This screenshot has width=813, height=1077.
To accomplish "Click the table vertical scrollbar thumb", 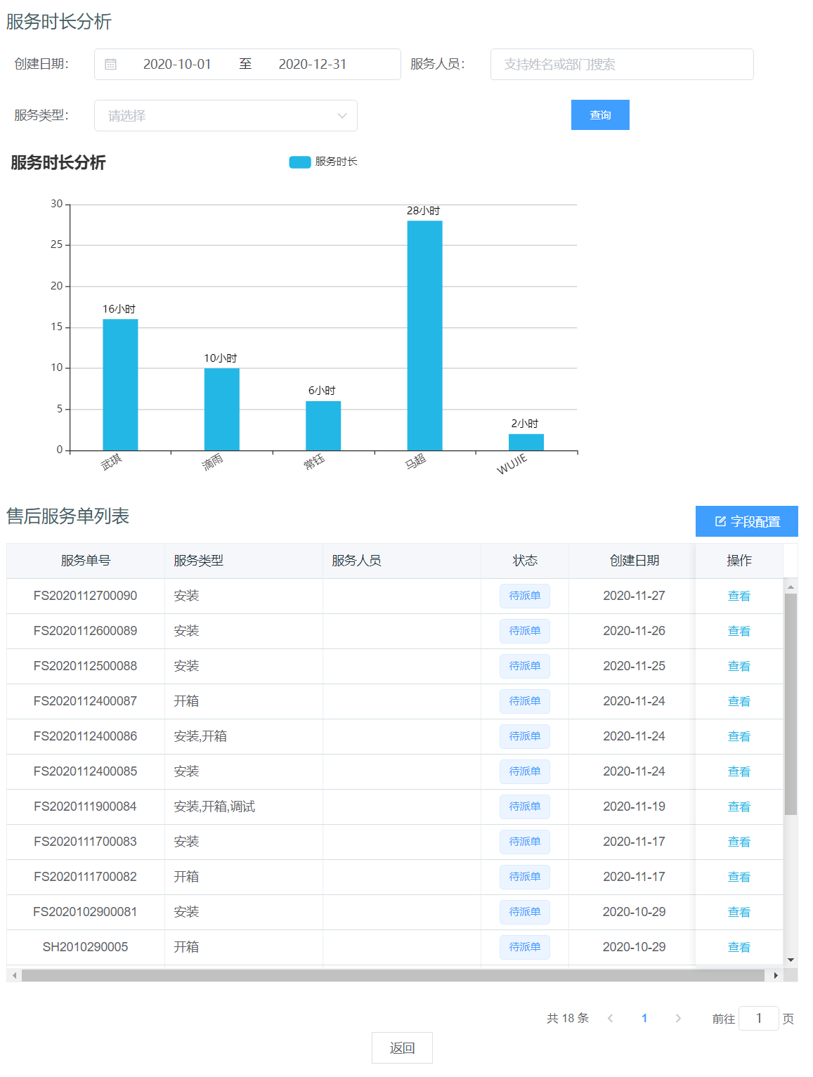I will click(791, 703).
